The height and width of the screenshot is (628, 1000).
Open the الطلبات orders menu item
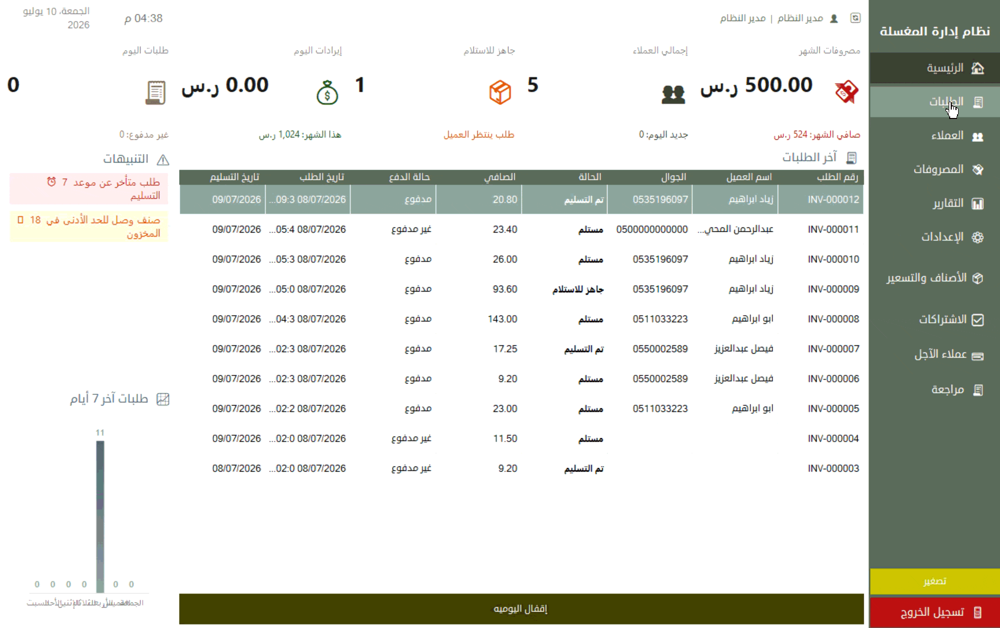[x=934, y=102]
